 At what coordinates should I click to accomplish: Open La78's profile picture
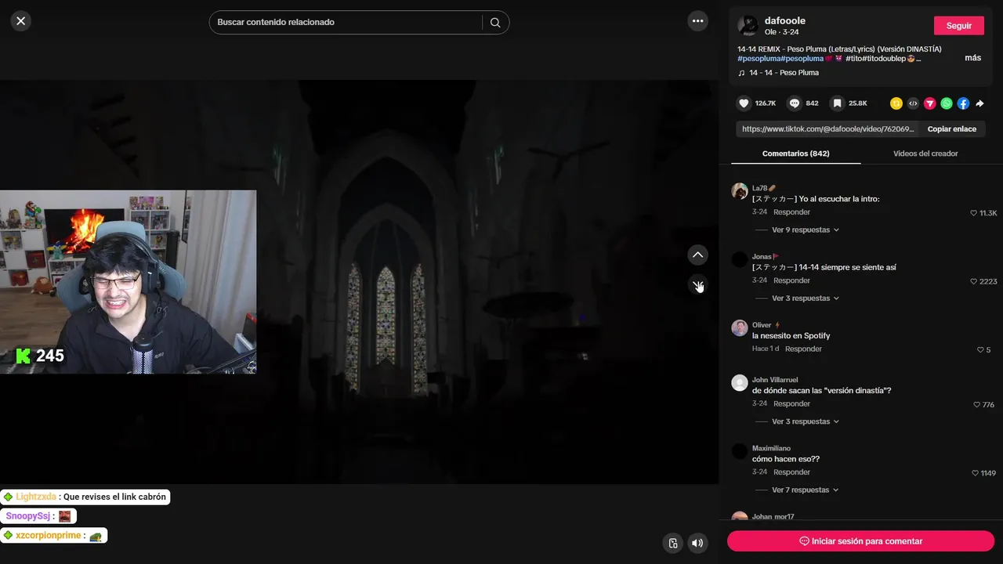pos(740,191)
